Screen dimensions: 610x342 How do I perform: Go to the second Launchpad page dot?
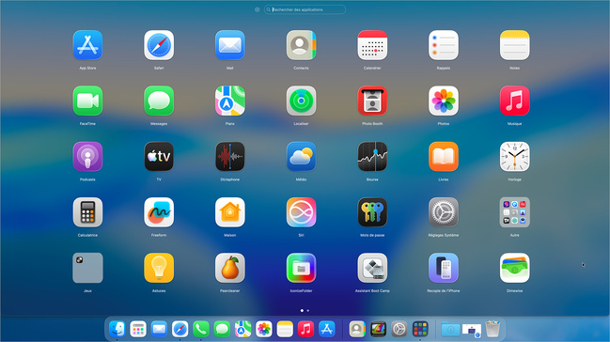tap(308, 310)
